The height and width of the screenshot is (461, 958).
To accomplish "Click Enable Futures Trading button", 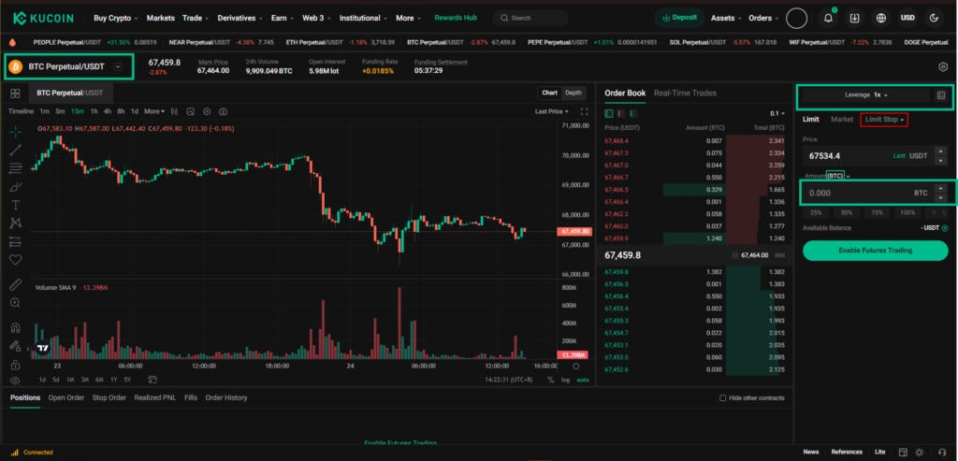I will coord(875,251).
